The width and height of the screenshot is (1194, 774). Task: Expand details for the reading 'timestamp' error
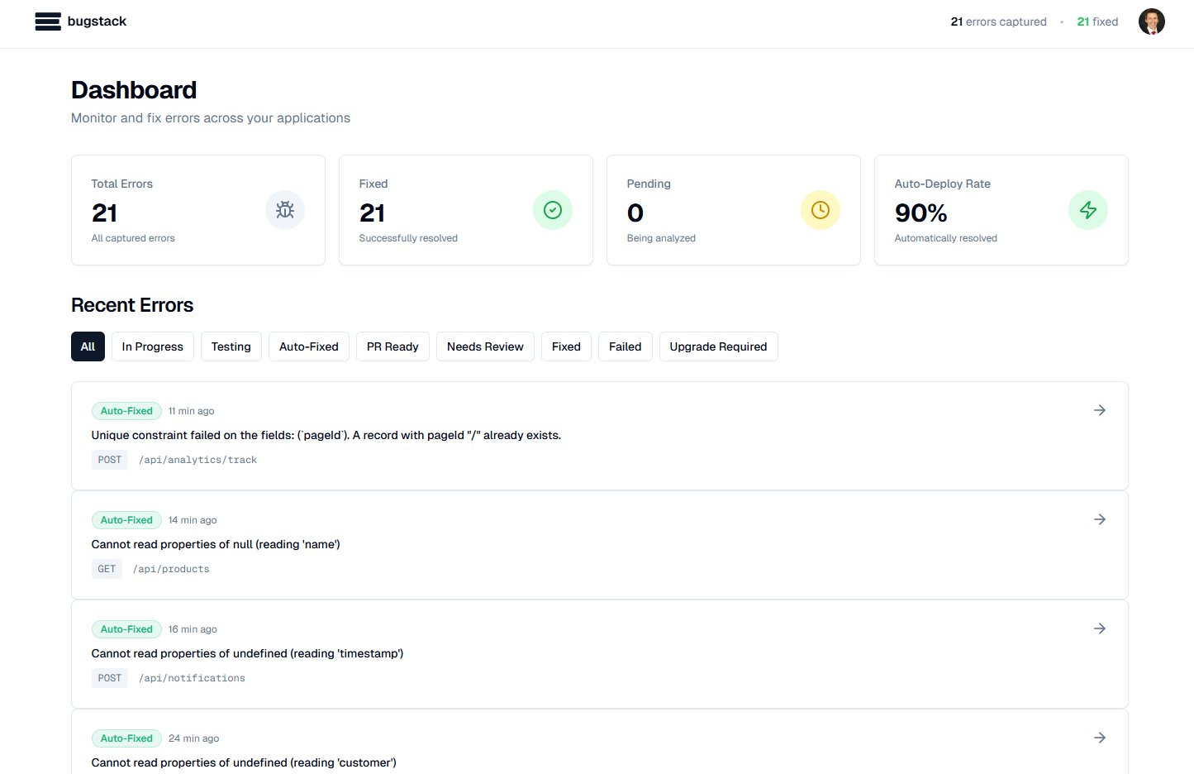pos(1099,628)
